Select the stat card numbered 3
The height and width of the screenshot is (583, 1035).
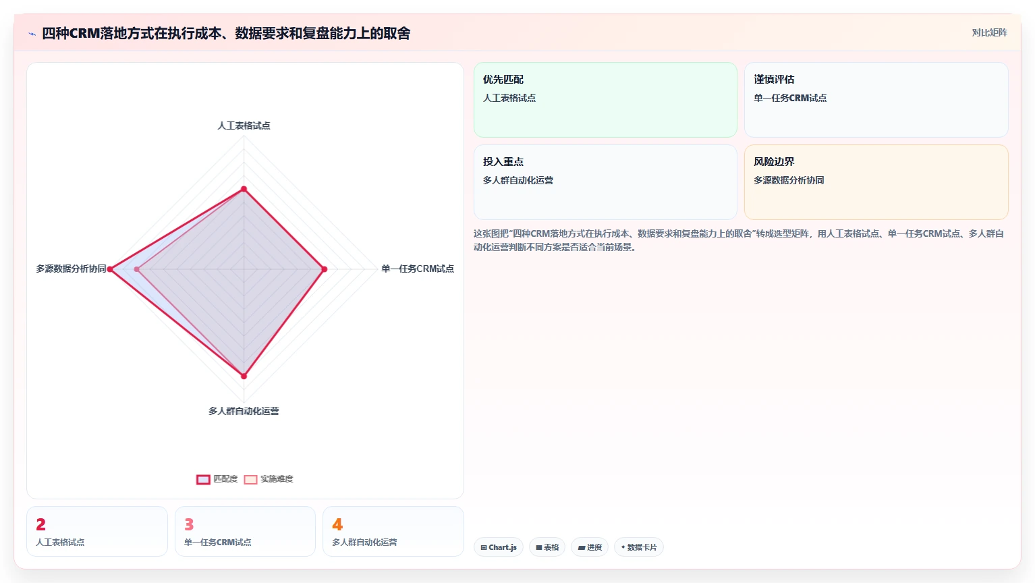click(x=245, y=532)
